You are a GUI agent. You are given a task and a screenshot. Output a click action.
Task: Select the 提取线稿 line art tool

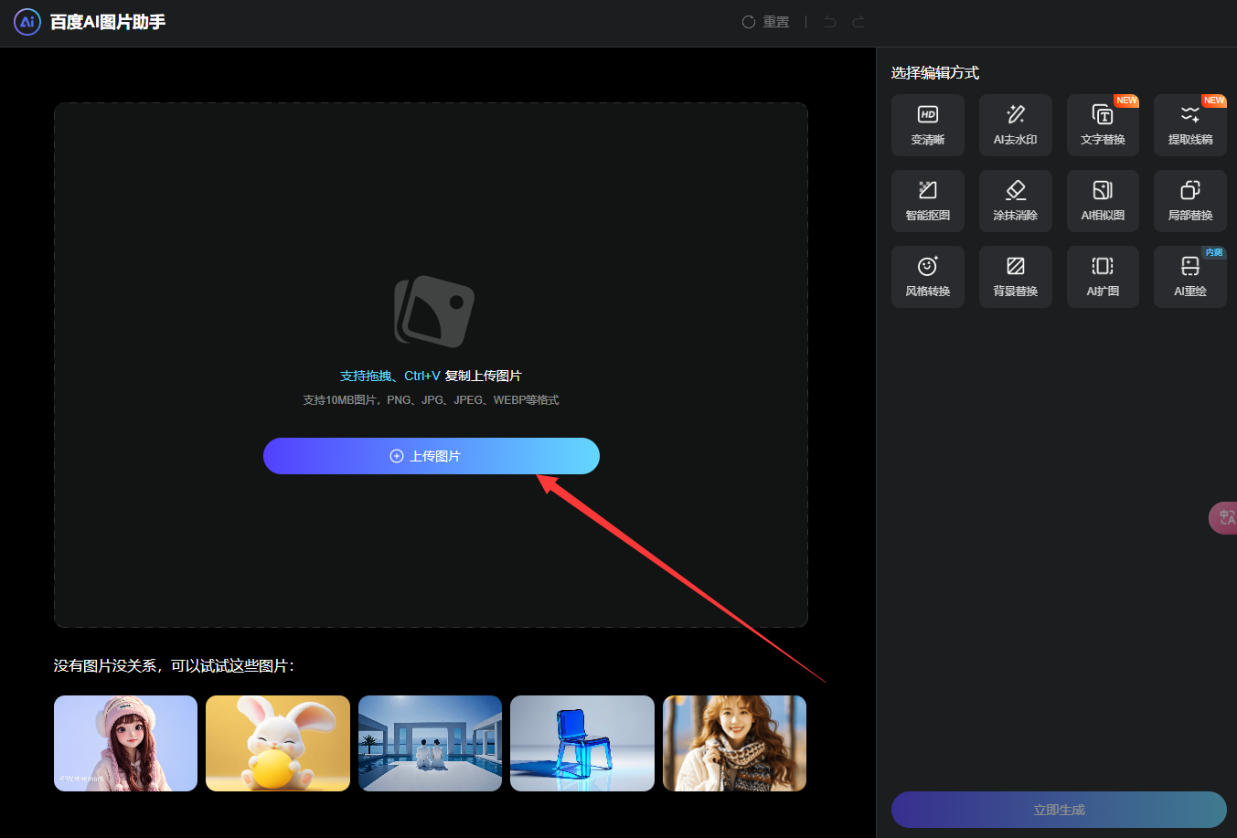[x=1190, y=125]
